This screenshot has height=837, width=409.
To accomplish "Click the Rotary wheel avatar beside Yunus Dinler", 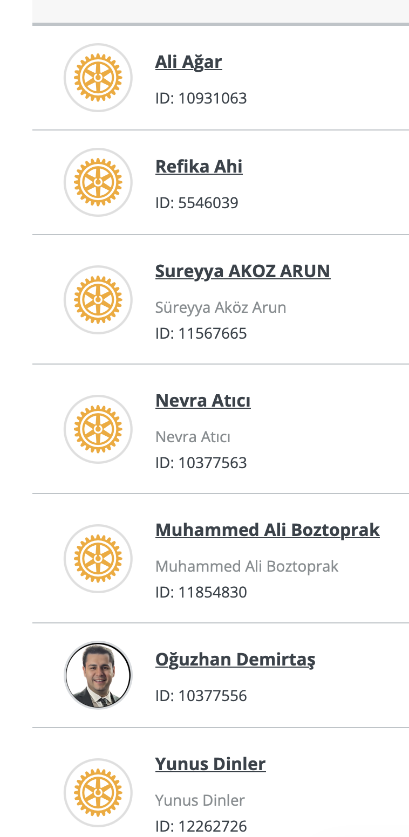I will coord(98,793).
